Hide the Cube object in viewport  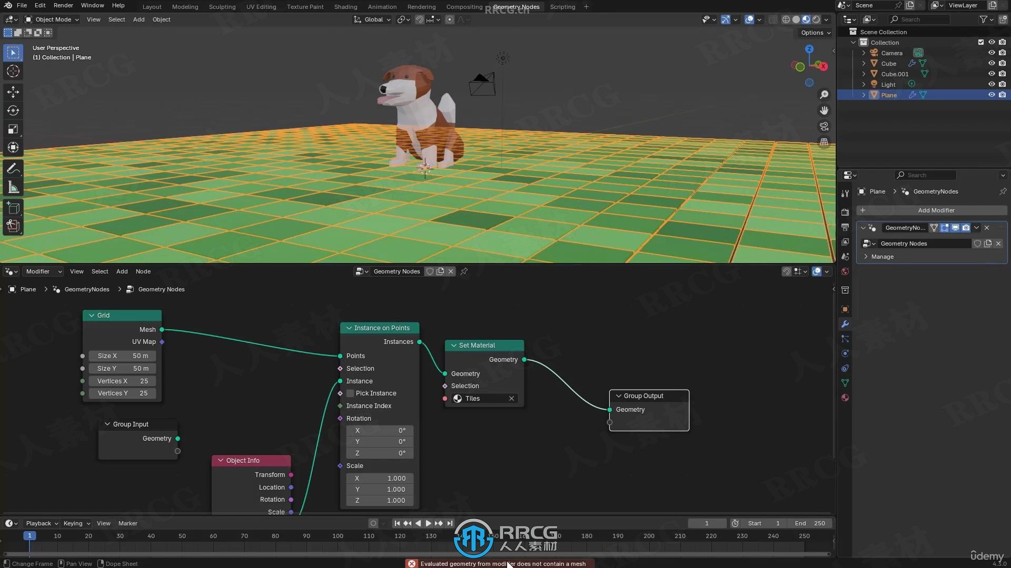pos(992,63)
